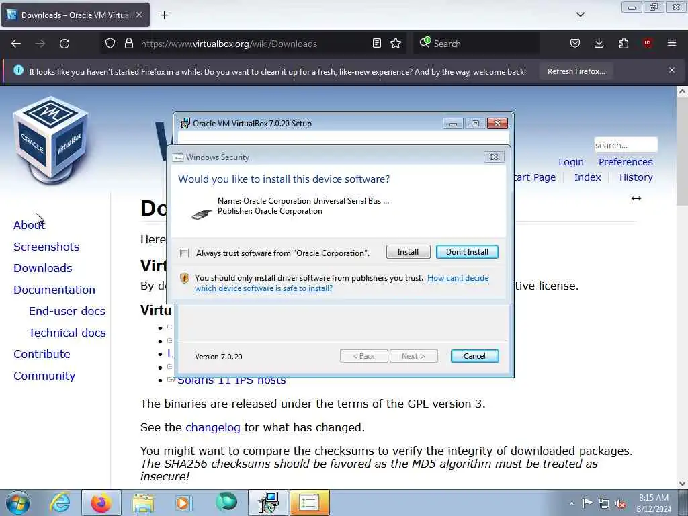
Task: Click the green globe taskbar icon
Action: (226, 502)
